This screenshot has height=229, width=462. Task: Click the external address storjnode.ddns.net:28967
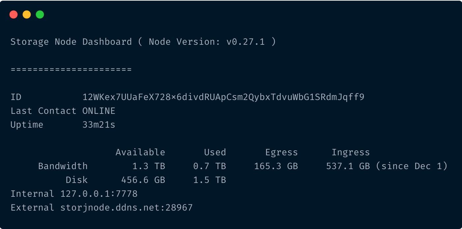point(127,208)
